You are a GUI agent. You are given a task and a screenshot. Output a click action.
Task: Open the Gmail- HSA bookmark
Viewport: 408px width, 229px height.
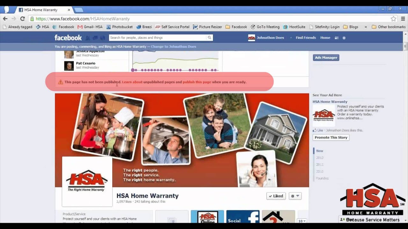(x=90, y=27)
